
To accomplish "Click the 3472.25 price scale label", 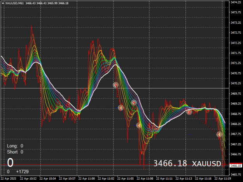I will [236, 43].
